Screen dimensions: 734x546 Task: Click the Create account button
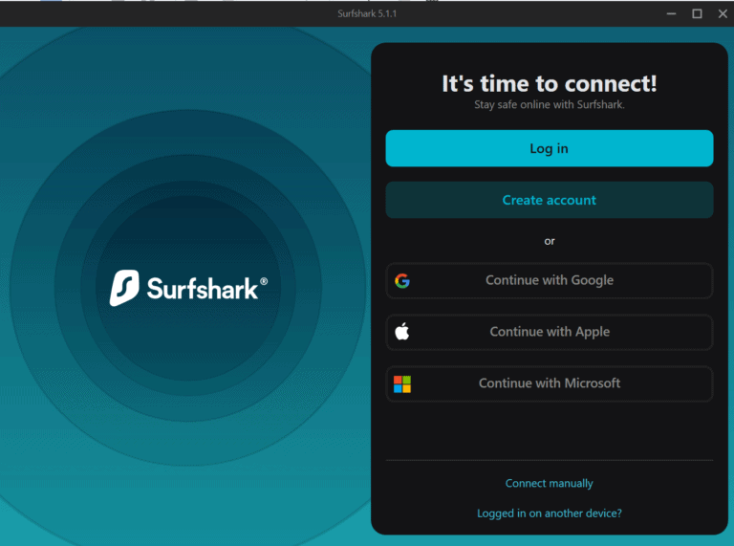click(549, 200)
